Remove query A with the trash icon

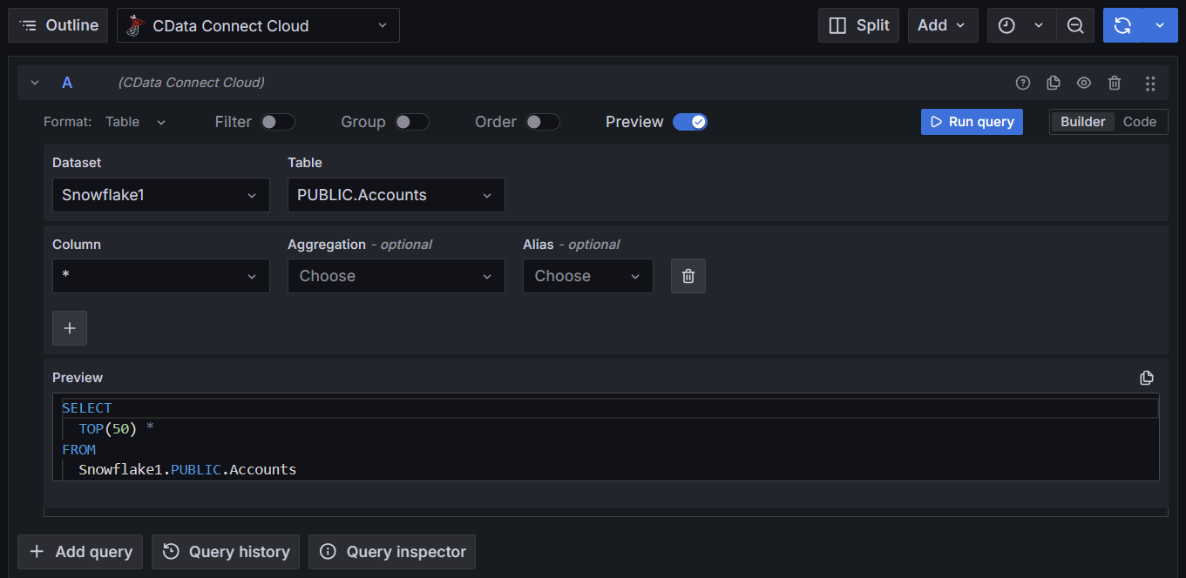pos(1115,83)
